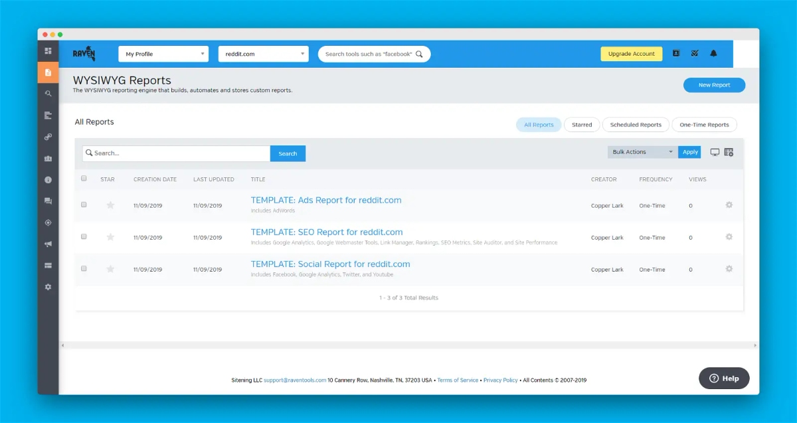Open gear menu for Social Report row
The image size is (797, 423).
[x=729, y=268]
